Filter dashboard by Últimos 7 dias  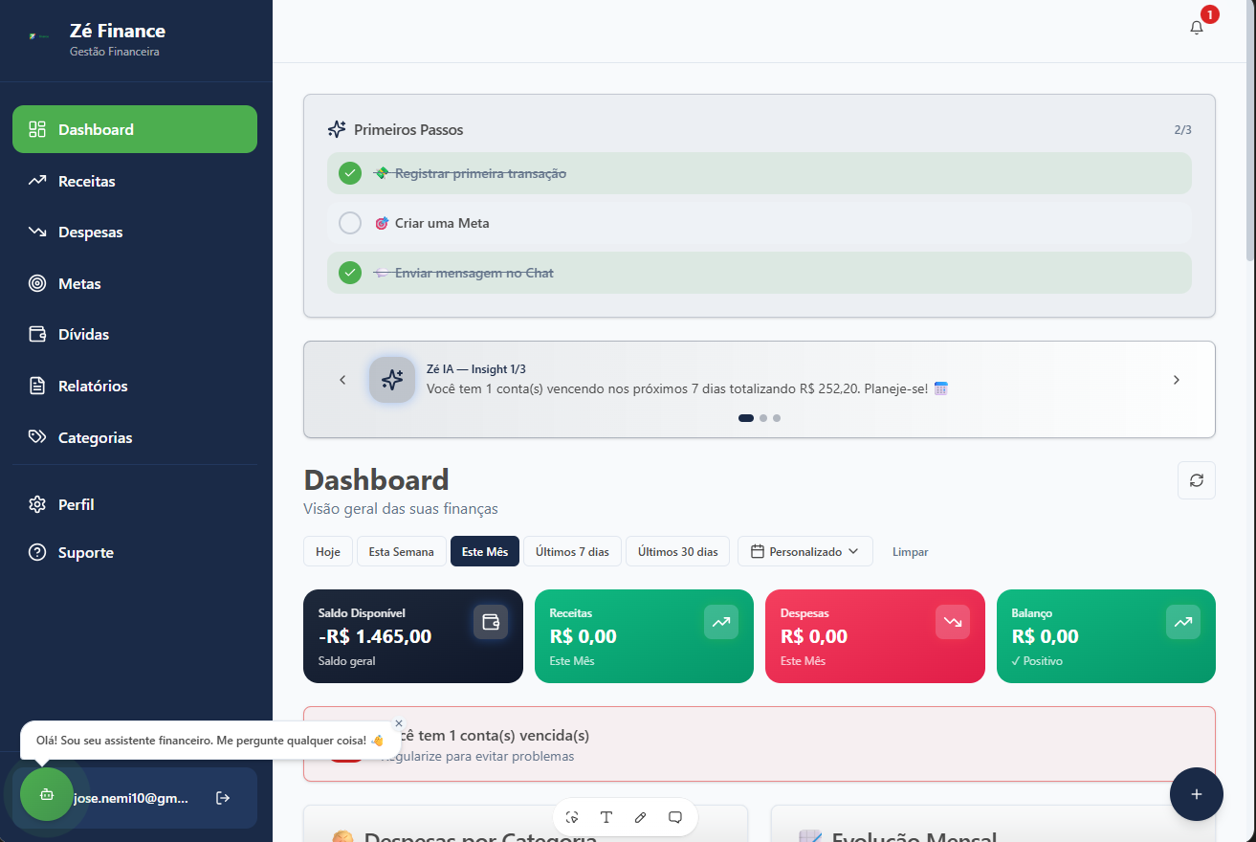point(572,552)
